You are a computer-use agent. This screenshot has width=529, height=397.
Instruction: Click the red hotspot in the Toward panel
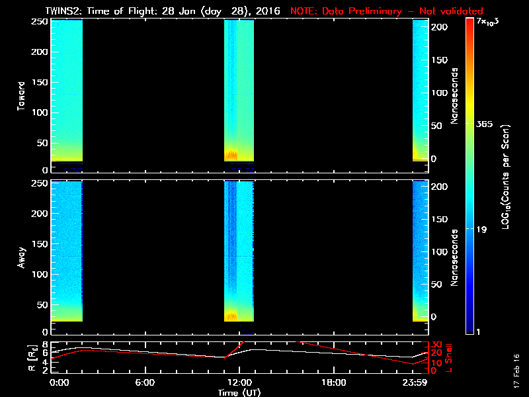[x=232, y=155]
